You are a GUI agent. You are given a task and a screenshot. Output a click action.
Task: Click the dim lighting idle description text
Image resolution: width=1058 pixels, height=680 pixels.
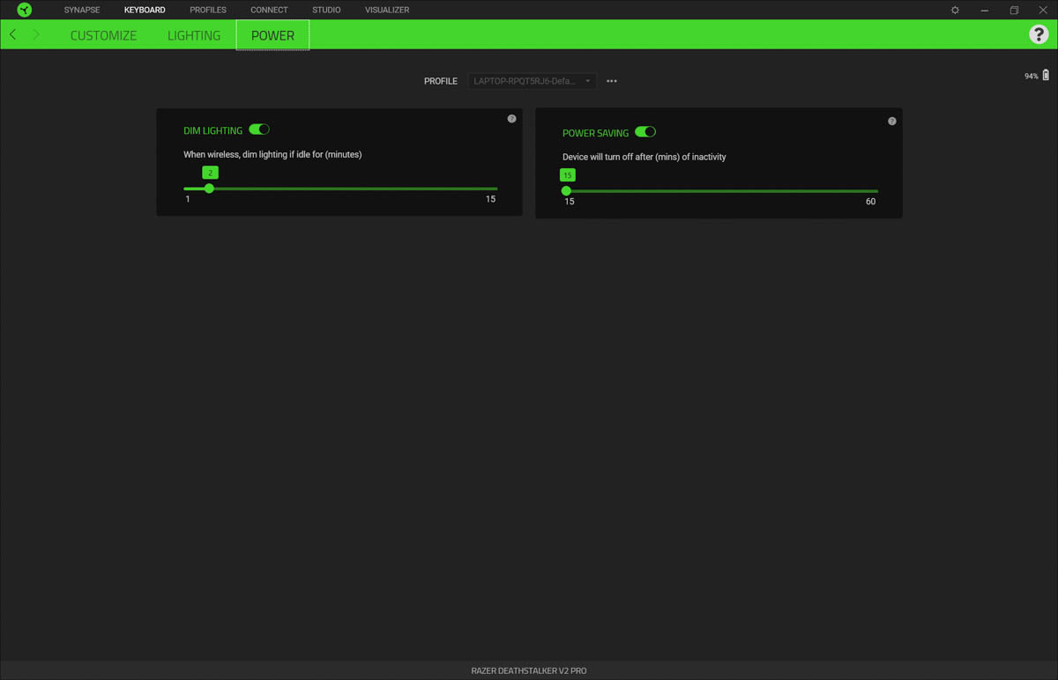[272, 154]
